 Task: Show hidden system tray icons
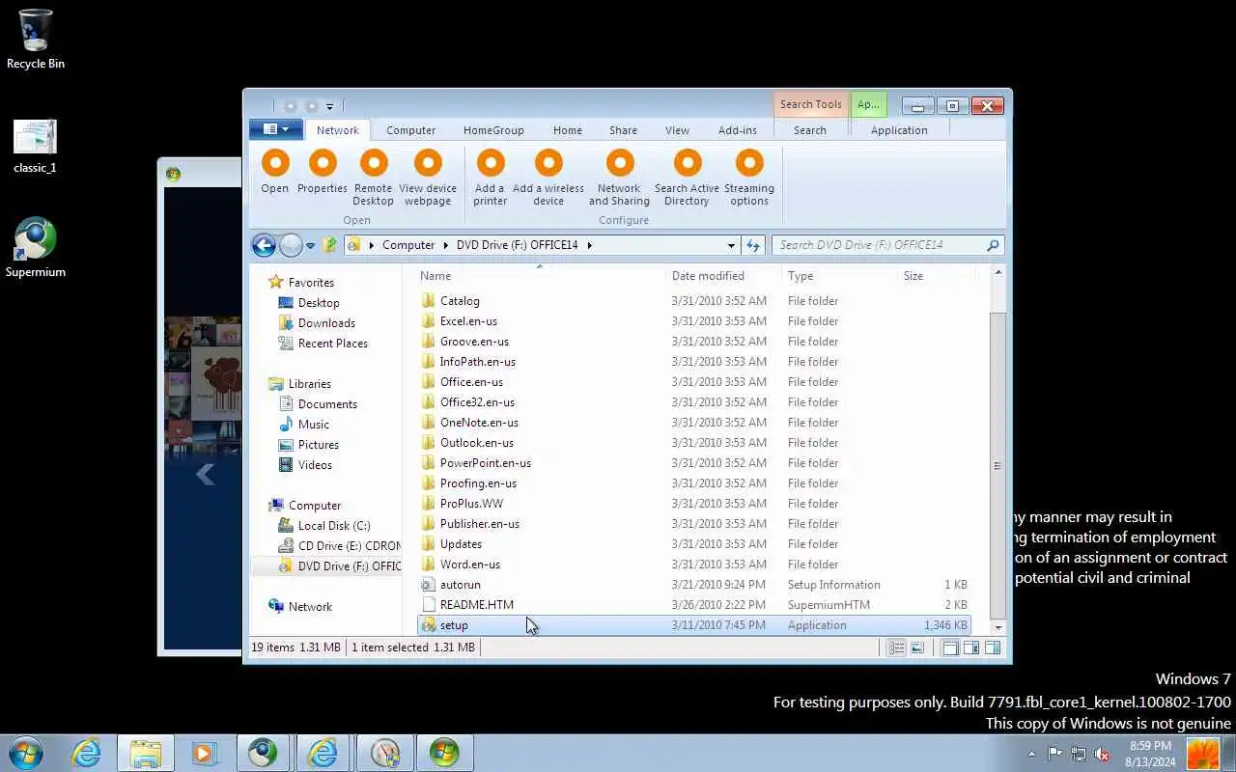click(x=1031, y=754)
